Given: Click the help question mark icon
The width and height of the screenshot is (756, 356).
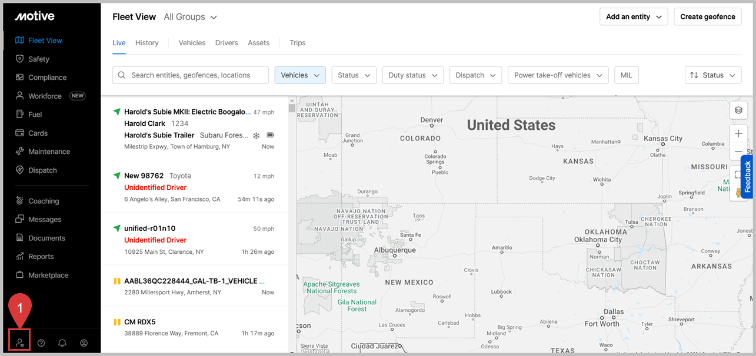Looking at the screenshot, I should pyautogui.click(x=41, y=343).
